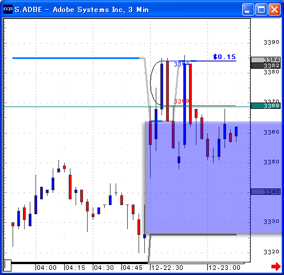This screenshot has height=275, width=284.
Task: Click the 3350 price scale label
Action: click(271, 162)
